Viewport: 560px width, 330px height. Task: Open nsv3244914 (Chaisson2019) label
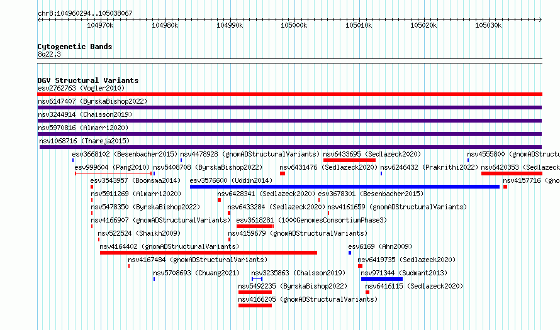coord(85,114)
